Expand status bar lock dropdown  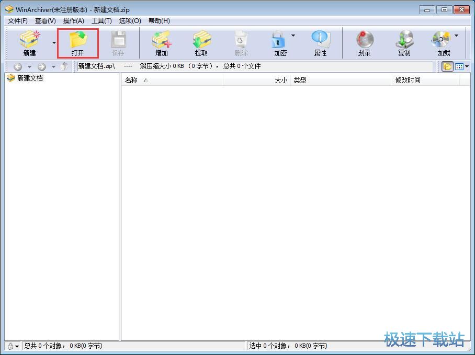17,346
